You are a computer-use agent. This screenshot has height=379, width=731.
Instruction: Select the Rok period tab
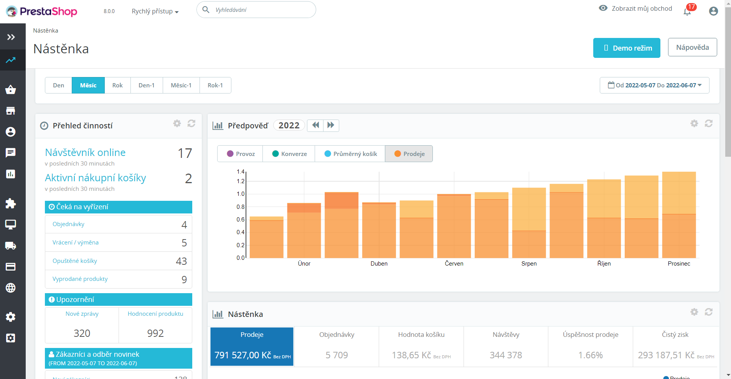tap(117, 85)
